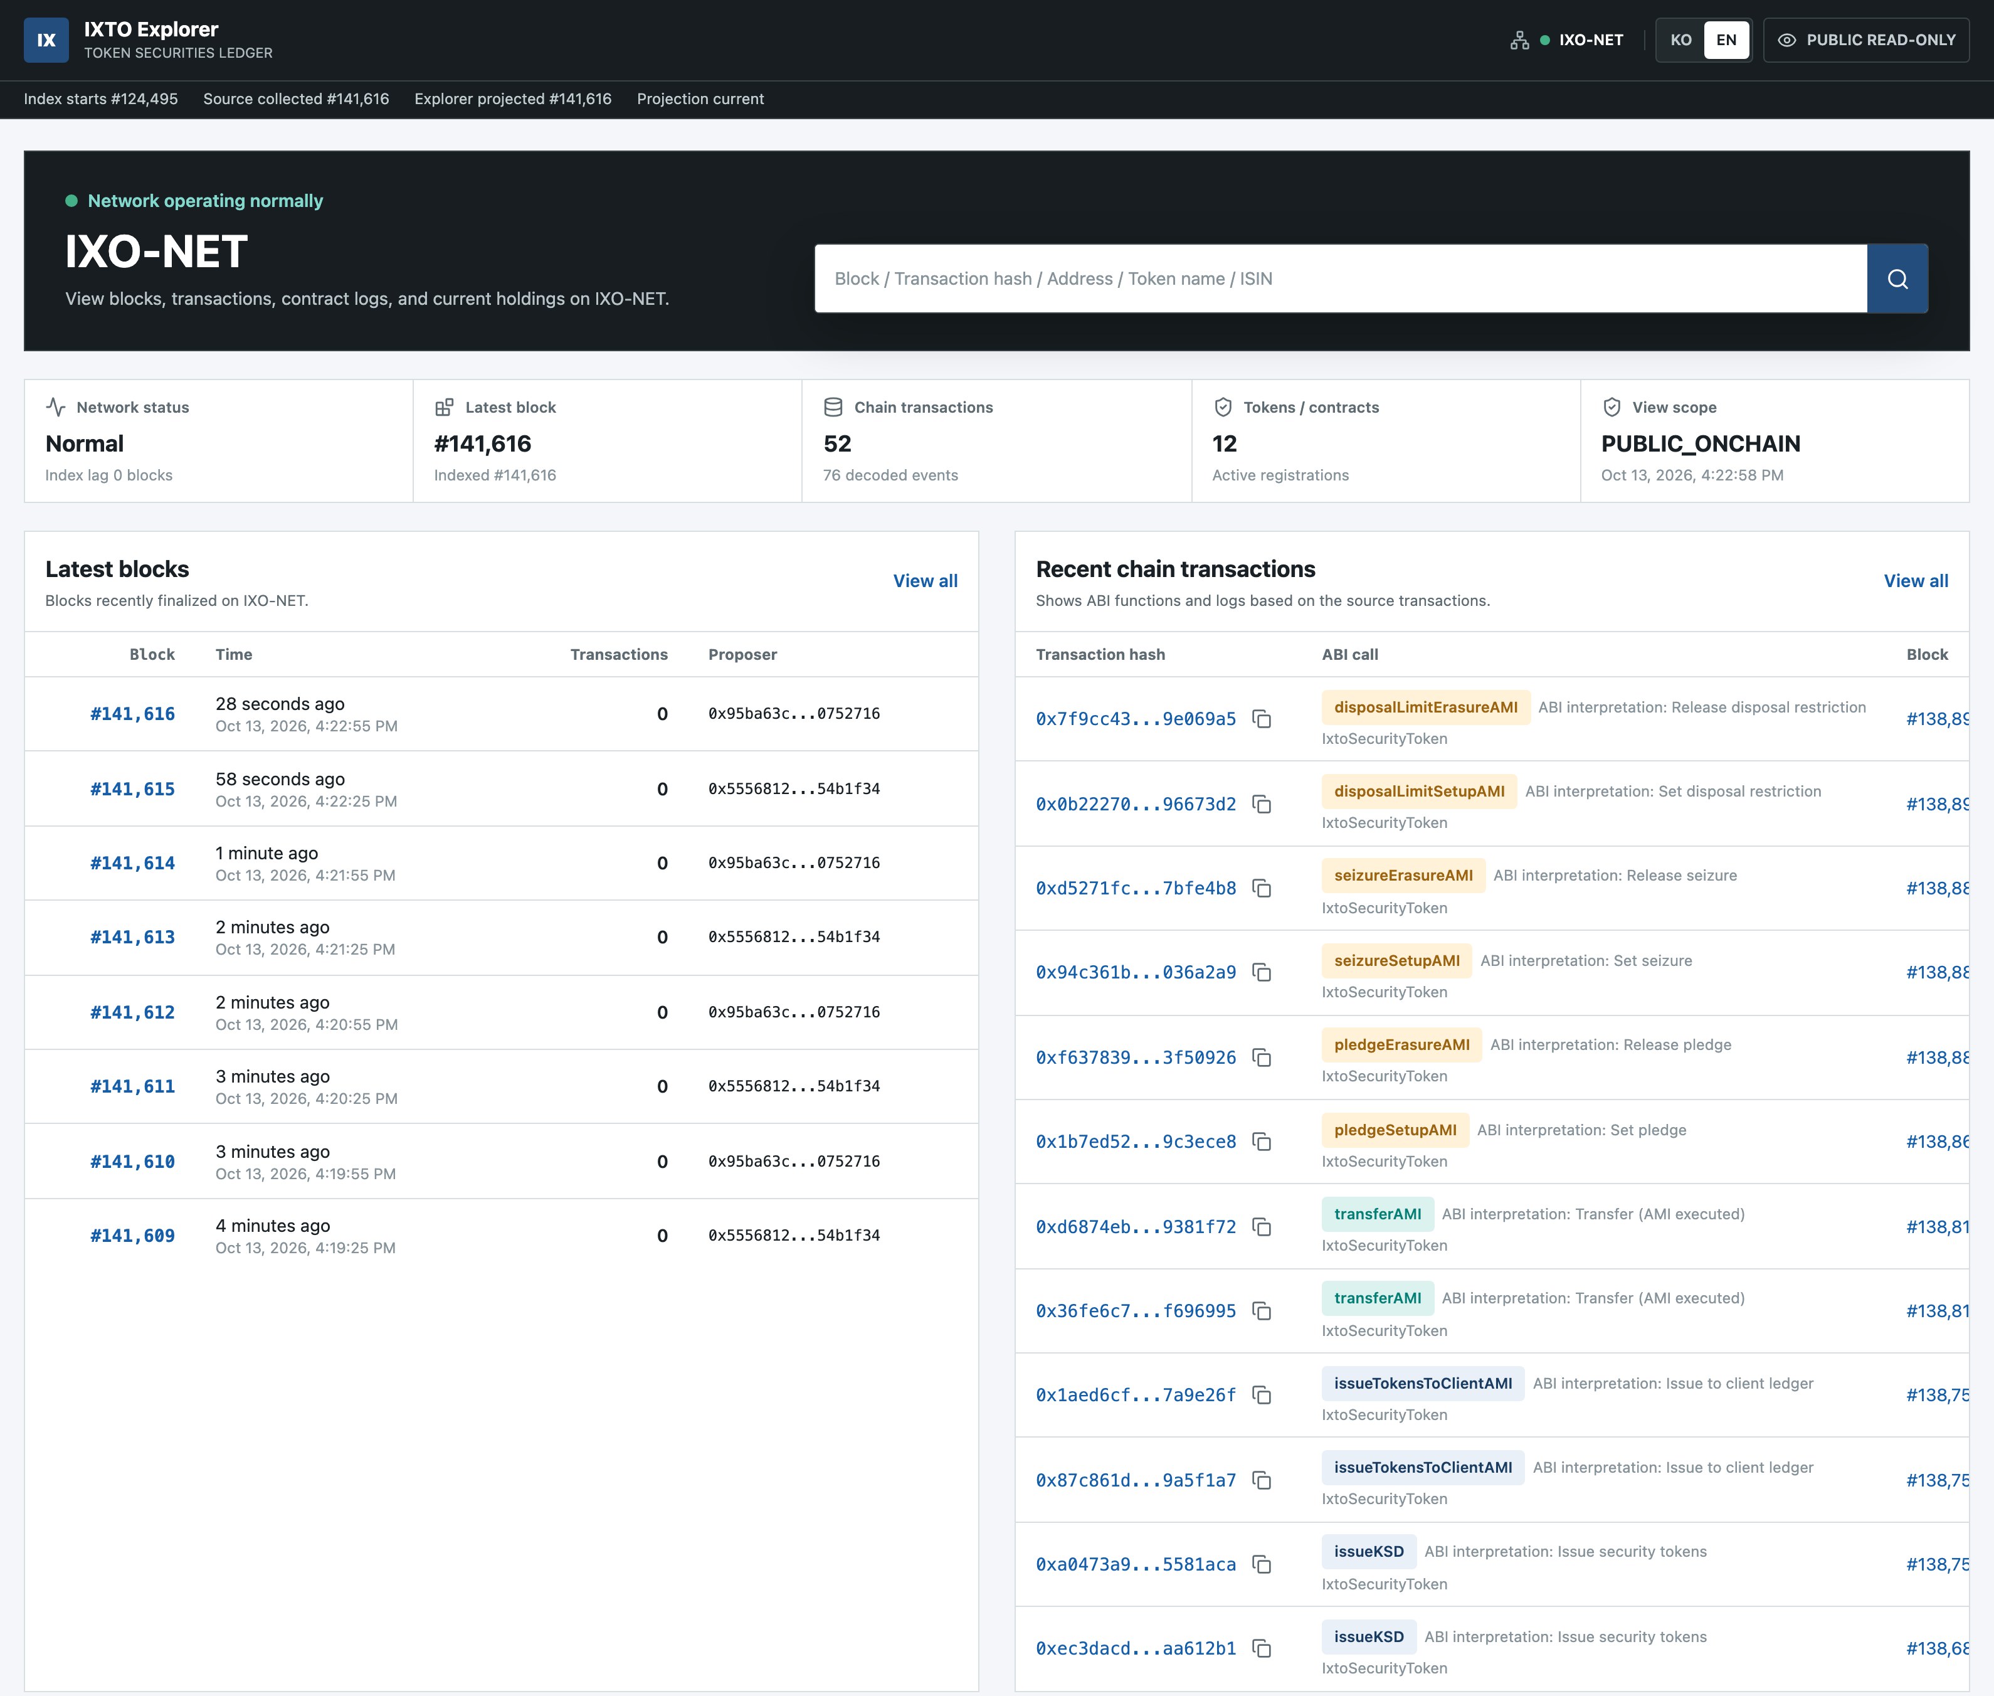
Task: Copy hash 0x1aed6cf...7a9e26f
Action: click(x=1262, y=1395)
